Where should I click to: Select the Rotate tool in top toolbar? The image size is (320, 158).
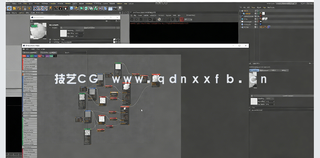point(19,8)
